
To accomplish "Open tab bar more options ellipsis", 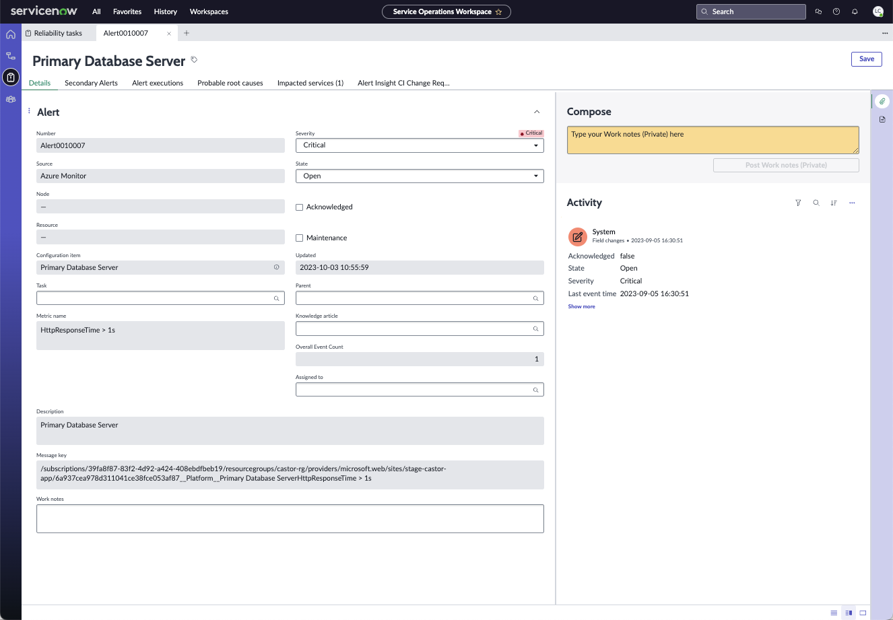I will tap(885, 33).
